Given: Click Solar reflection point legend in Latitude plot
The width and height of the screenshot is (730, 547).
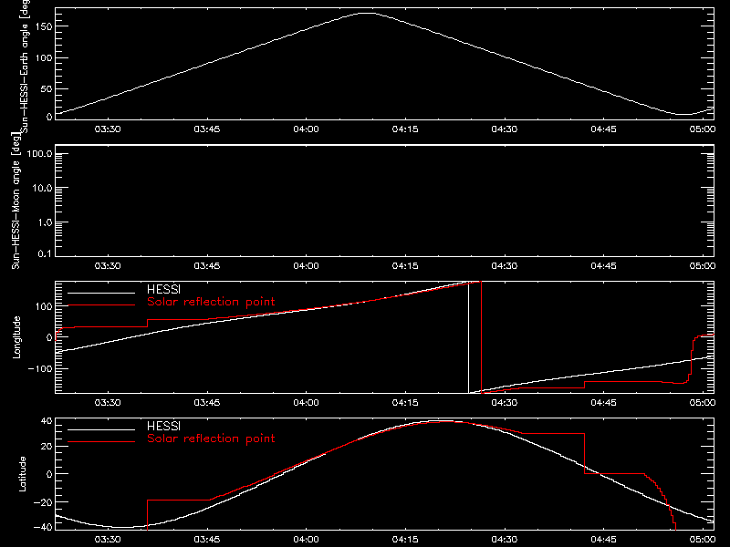Looking at the screenshot, I should (x=211, y=439).
